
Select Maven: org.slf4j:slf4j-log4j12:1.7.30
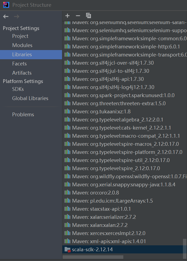coord(125,87)
